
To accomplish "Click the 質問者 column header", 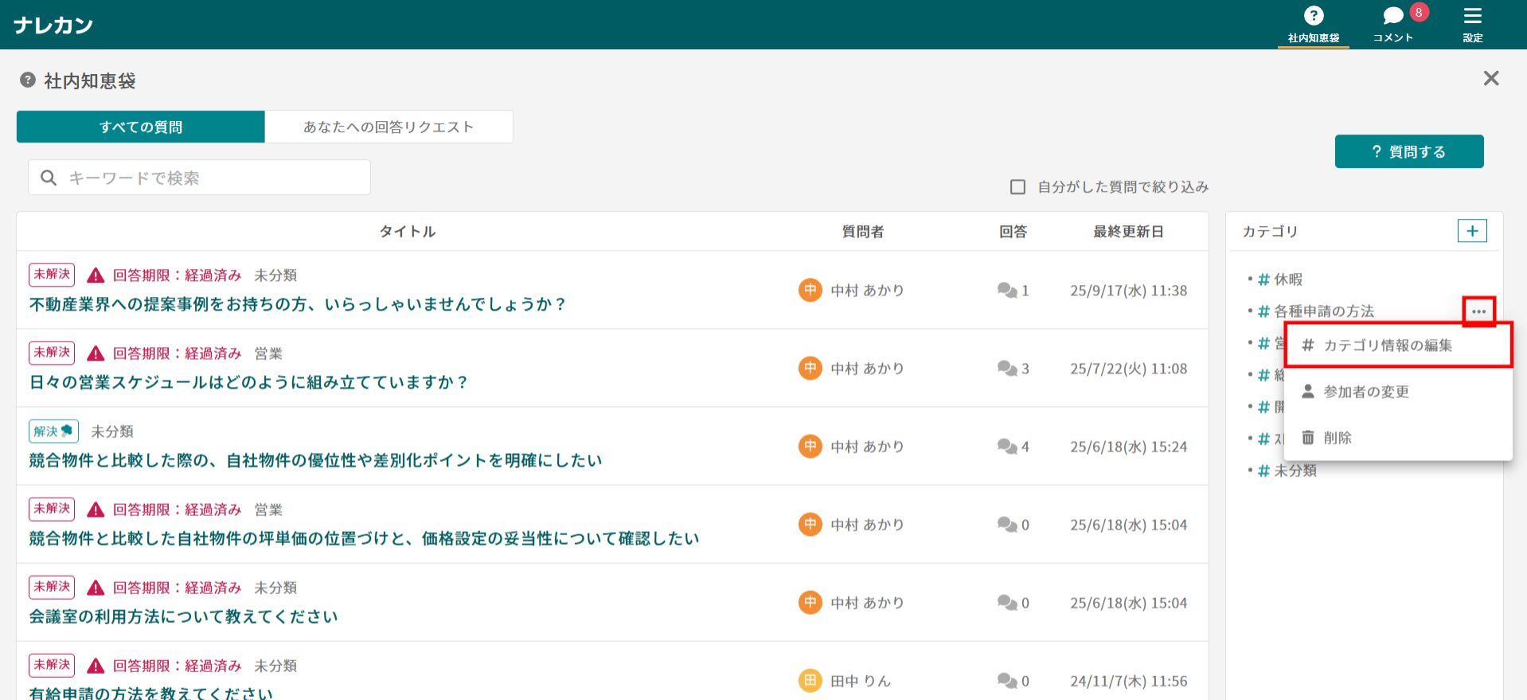I will click(863, 232).
